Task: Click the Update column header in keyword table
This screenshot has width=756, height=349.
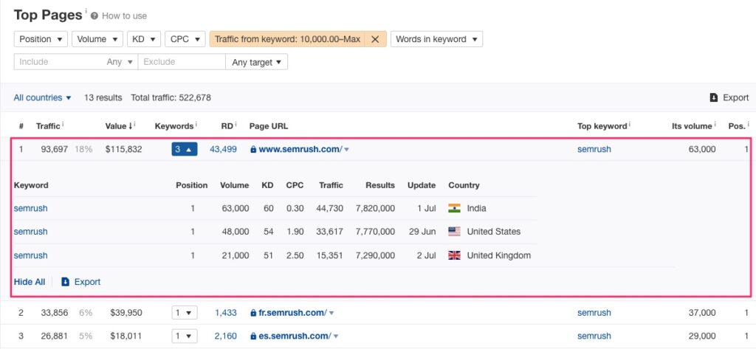Action: pyautogui.click(x=422, y=185)
